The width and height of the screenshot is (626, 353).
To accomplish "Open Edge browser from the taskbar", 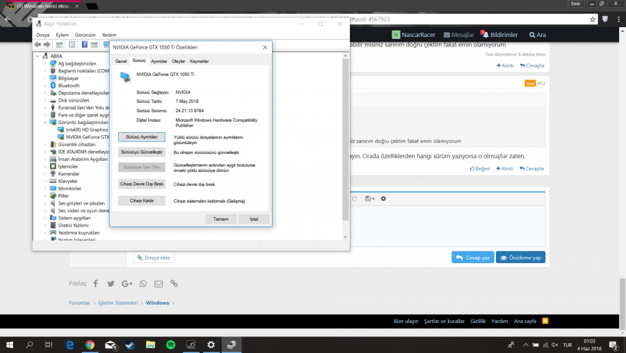I will click(x=70, y=345).
